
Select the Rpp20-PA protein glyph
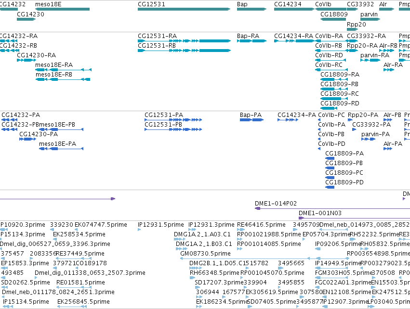(x=350, y=120)
